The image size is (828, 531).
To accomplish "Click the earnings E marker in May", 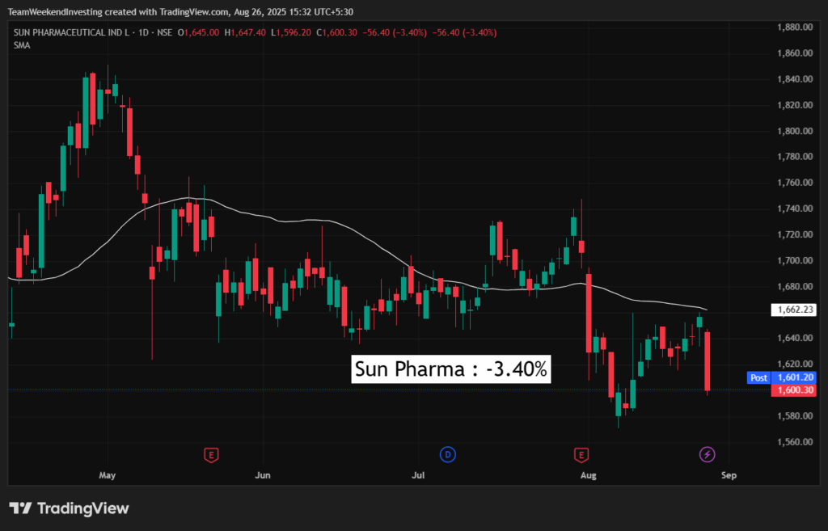I will (x=211, y=454).
